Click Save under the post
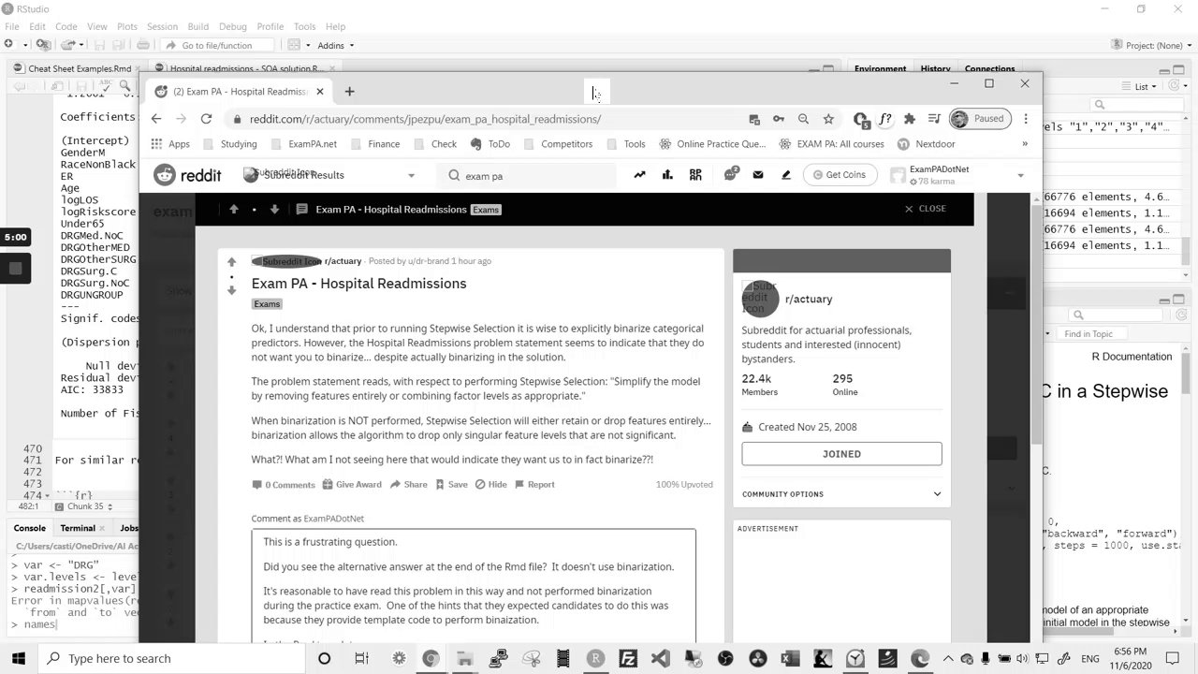 pos(451,485)
